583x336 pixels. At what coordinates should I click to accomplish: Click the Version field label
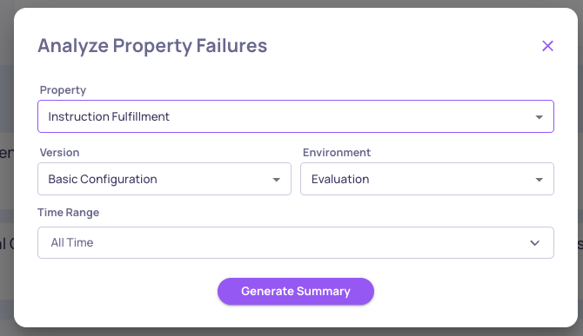tap(59, 153)
